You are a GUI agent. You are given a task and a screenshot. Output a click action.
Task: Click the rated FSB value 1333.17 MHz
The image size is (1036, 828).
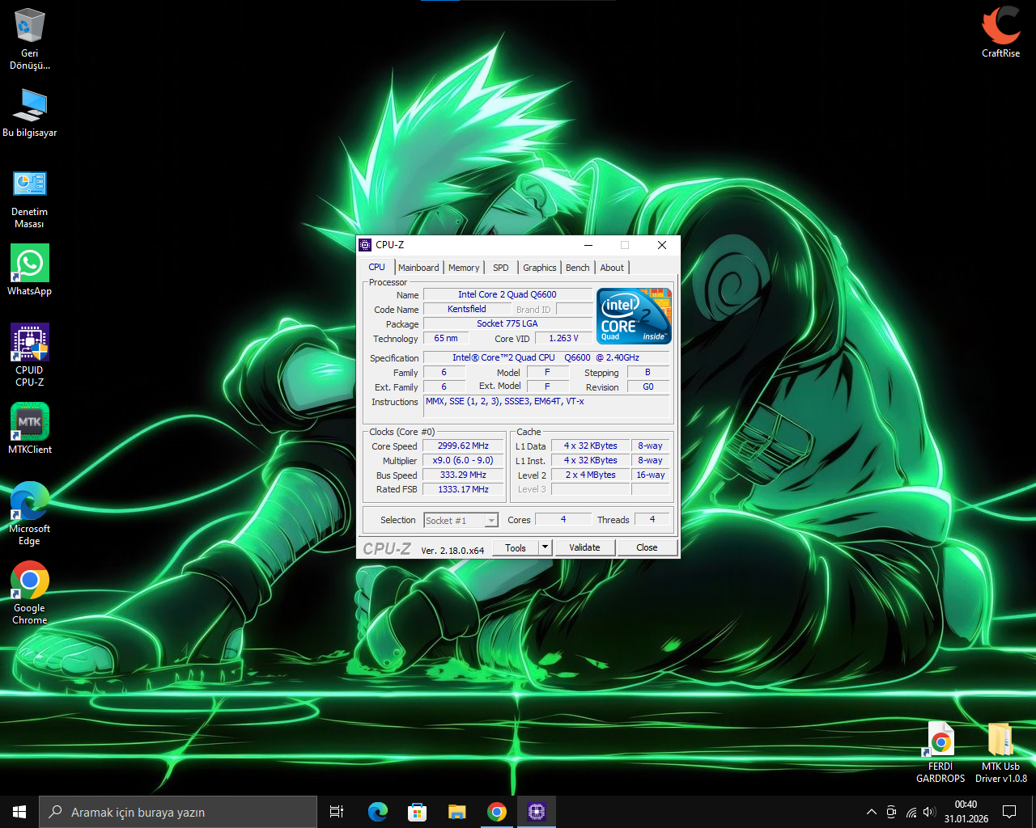[x=463, y=489]
